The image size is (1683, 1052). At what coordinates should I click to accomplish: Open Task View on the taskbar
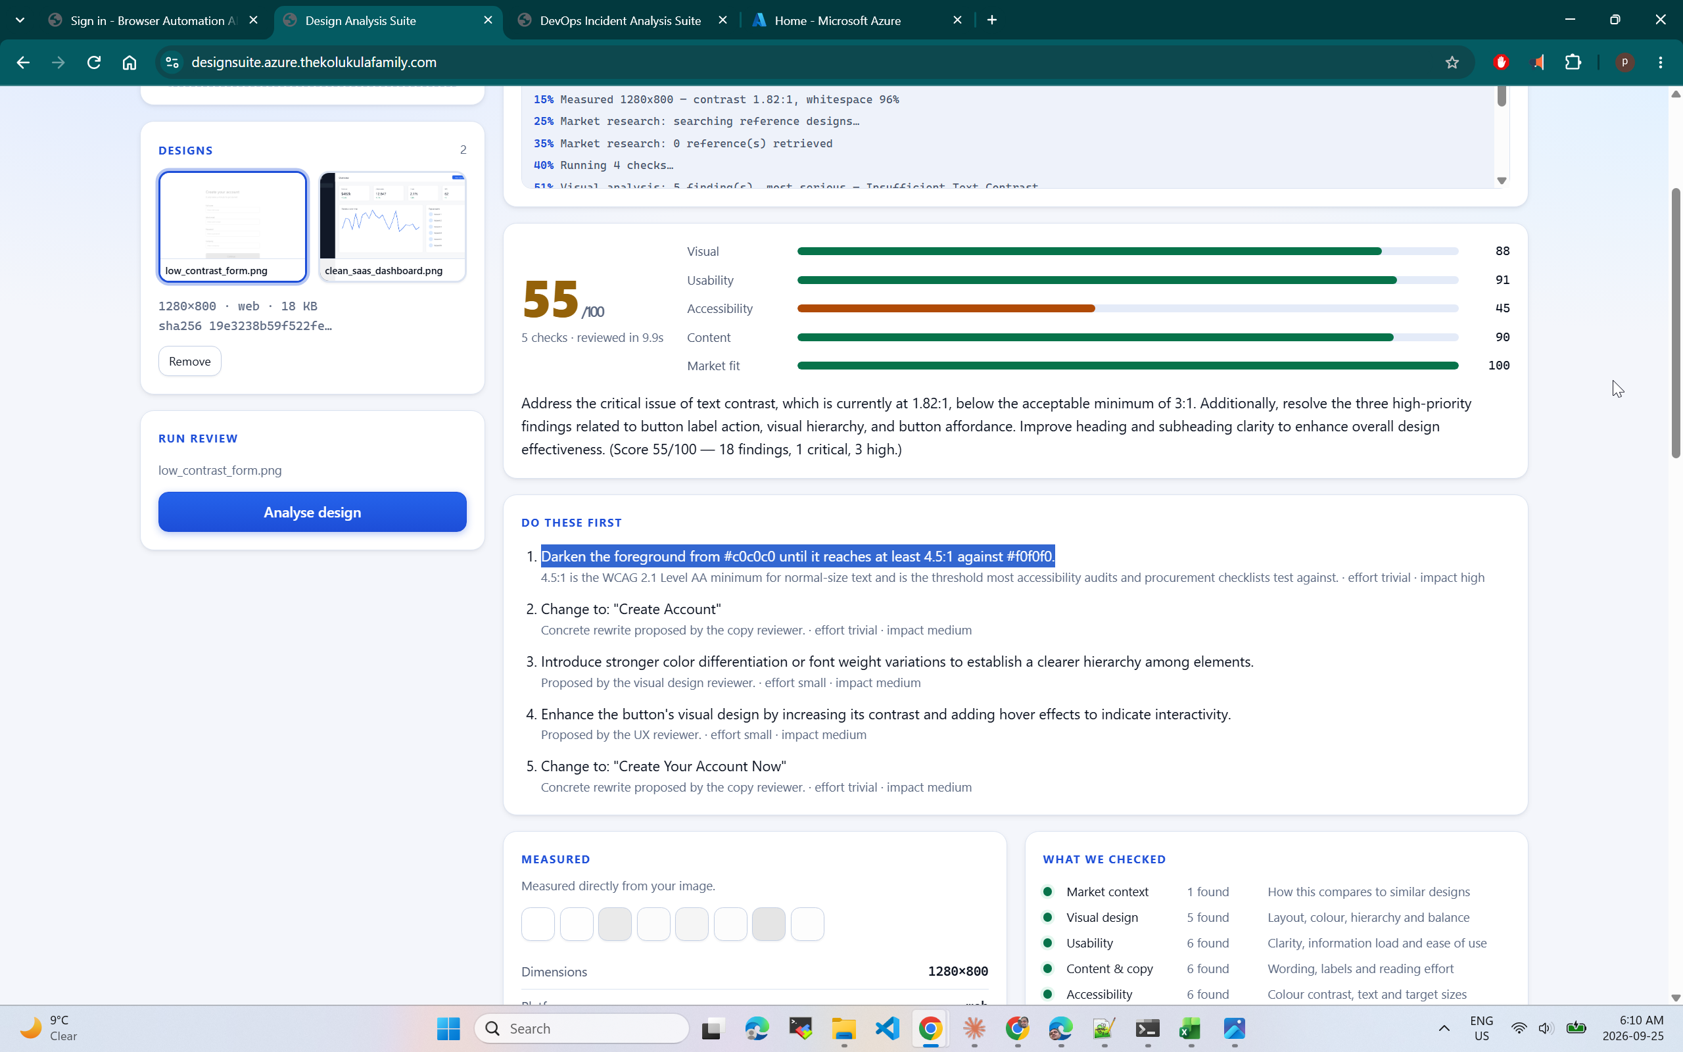(x=713, y=1028)
